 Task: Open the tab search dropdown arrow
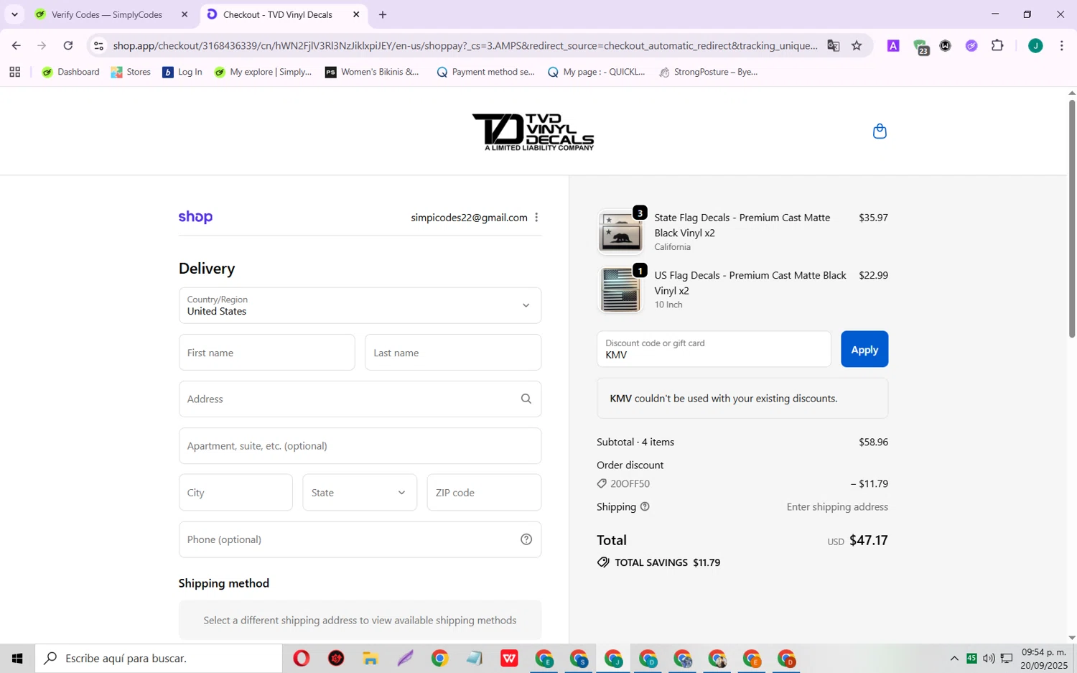tap(14, 14)
